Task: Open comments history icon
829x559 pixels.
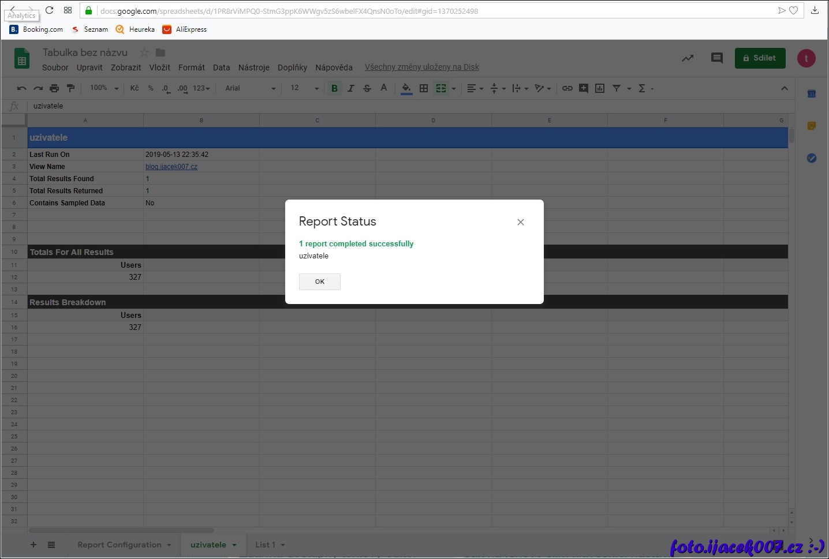Action: [x=716, y=58]
